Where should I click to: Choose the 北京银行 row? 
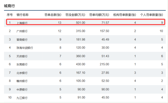22,73
